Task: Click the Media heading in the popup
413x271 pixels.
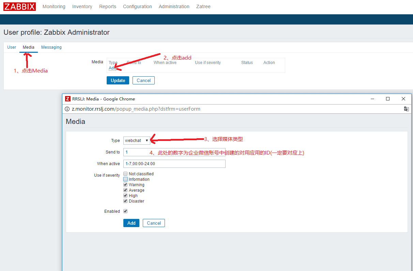Action: [x=75, y=122]
